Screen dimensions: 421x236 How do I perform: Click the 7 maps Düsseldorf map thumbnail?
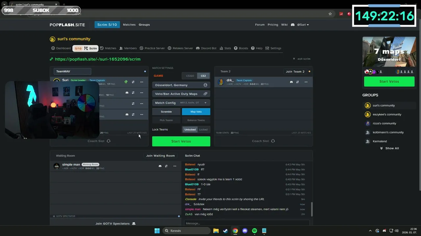click(389, 52)
